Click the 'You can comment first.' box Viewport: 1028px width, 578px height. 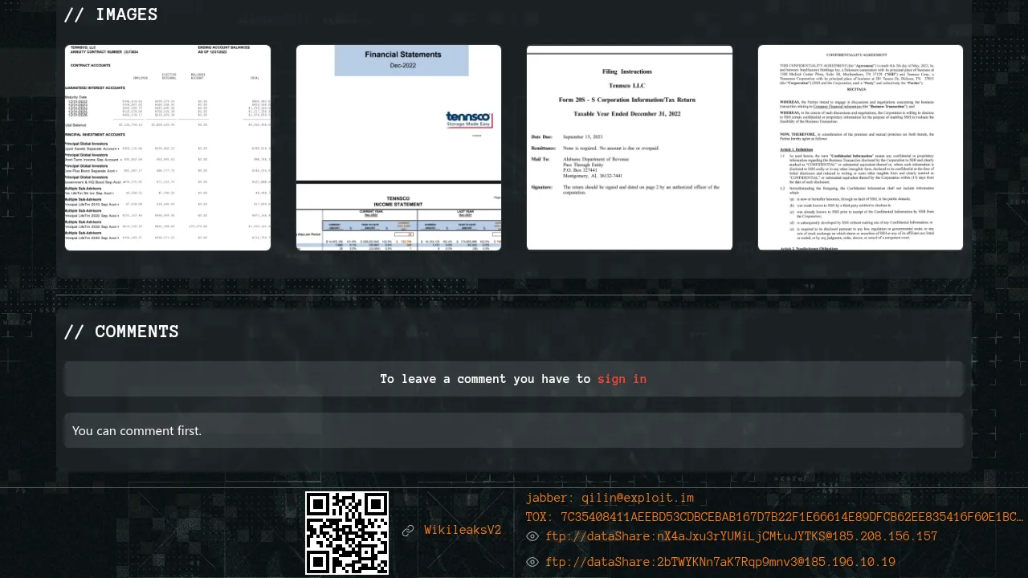pyautogui.click(x=514, y=430)
